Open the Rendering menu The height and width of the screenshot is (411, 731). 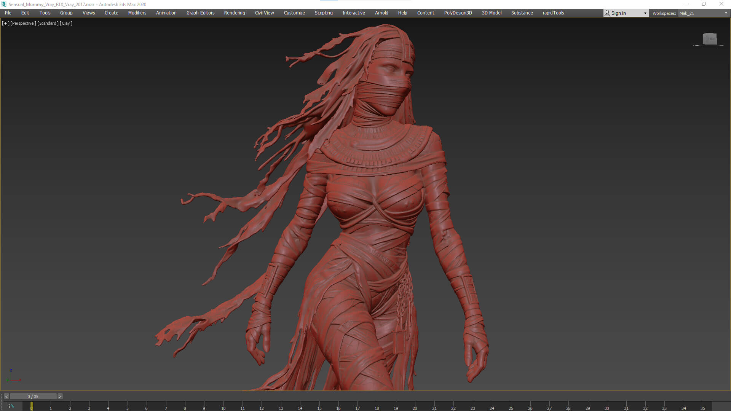[235, 13]
